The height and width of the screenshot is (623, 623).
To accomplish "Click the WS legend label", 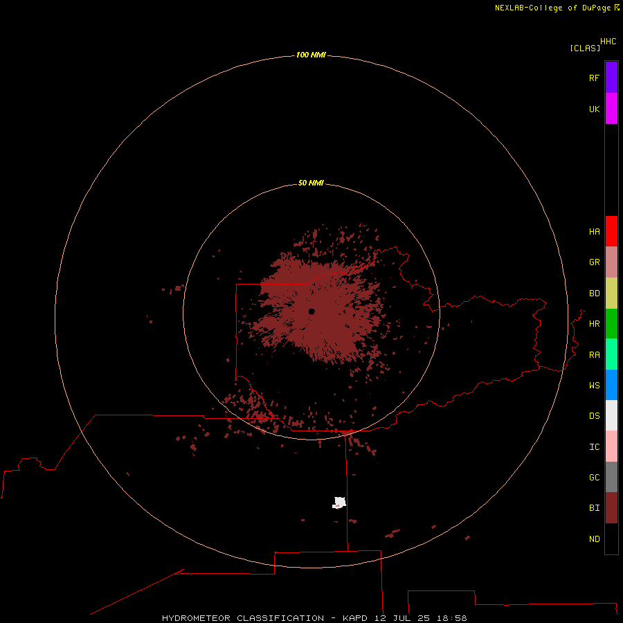I will [594, 386].
